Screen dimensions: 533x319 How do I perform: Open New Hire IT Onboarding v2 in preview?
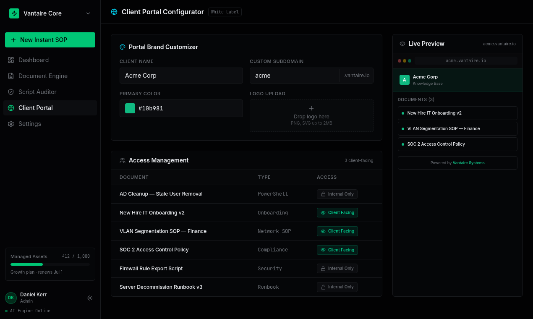click(x=457, y=113)
